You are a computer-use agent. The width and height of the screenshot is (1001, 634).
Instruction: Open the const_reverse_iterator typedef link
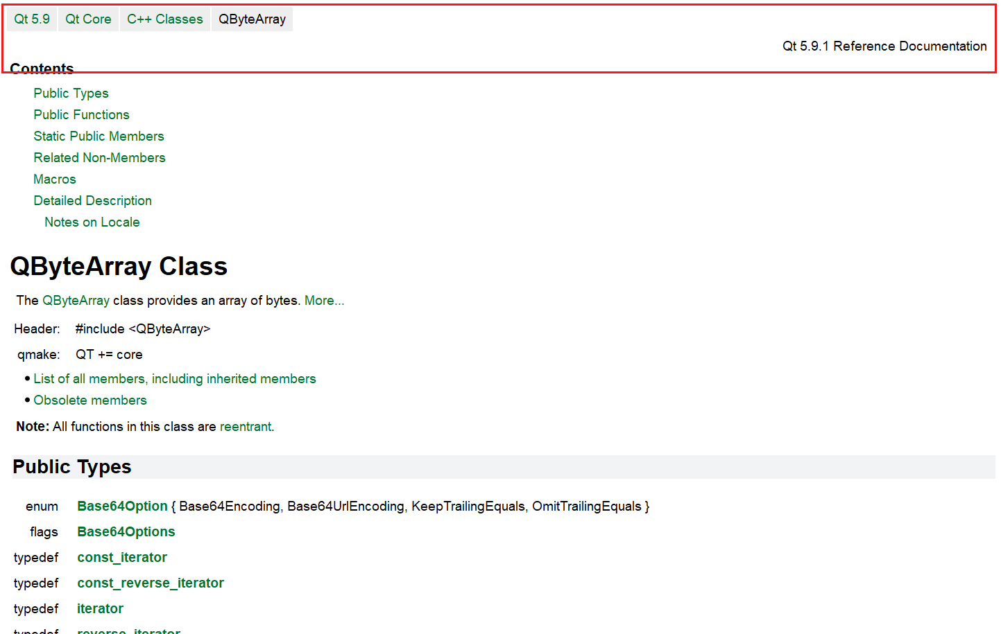(151, 583)
